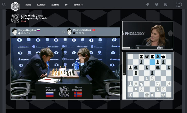Select the commentator video thumbnail
This screenshot has height=113, width=187.
[148, 35]
